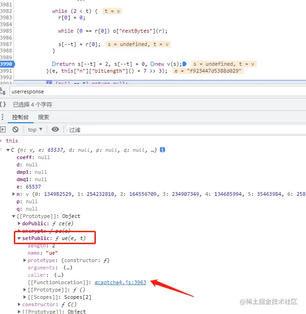Expand the [[Scopes]]: Scopes[2] entry
The width and height of the screenshot is (306, 314).
click(24, 297)
